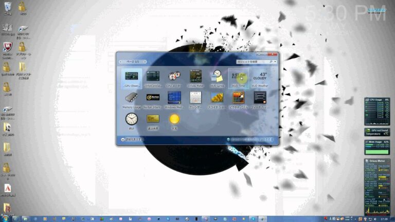
Task: Select the Windows Media Center gadget
Action: 174,98
